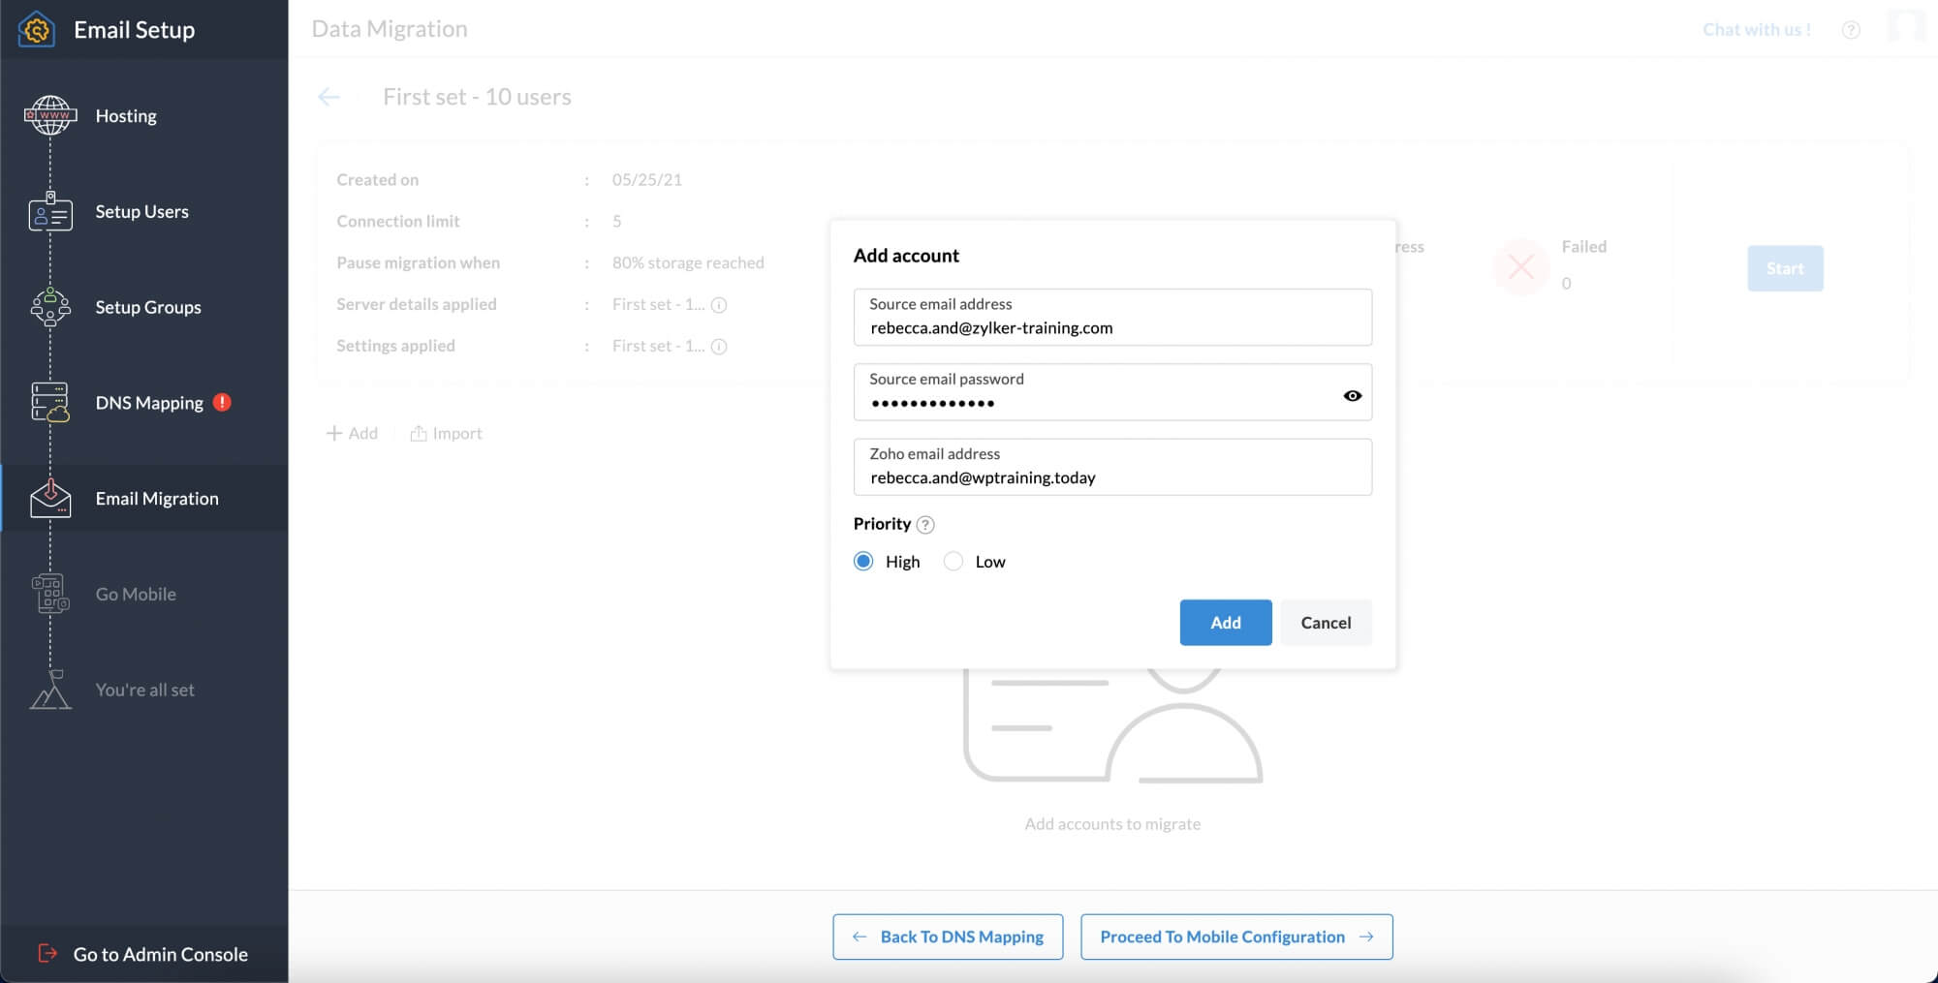
Task: Open Chat with us support
Action: coord(1755,29)
